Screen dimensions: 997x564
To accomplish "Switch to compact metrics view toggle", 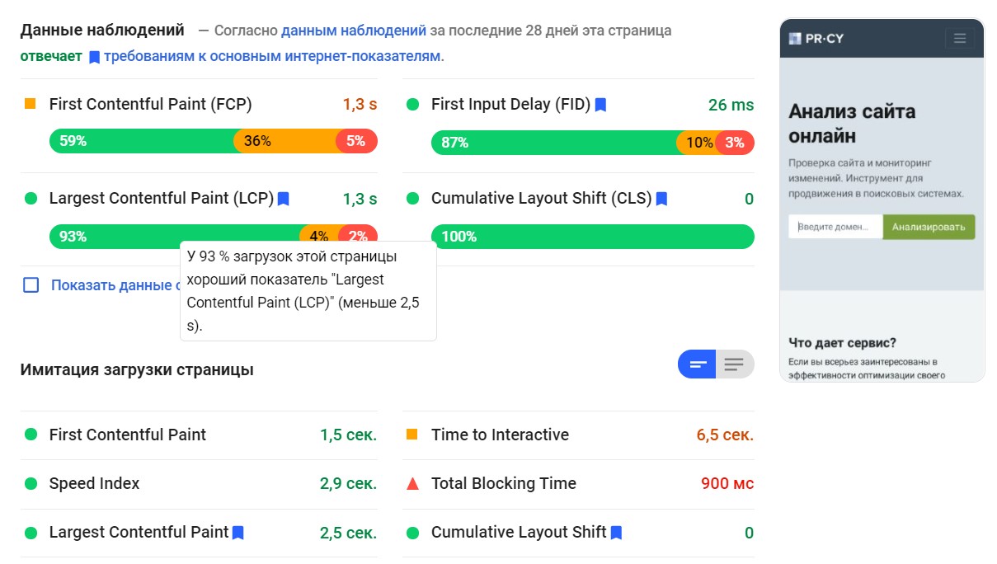I will [697, 364].
